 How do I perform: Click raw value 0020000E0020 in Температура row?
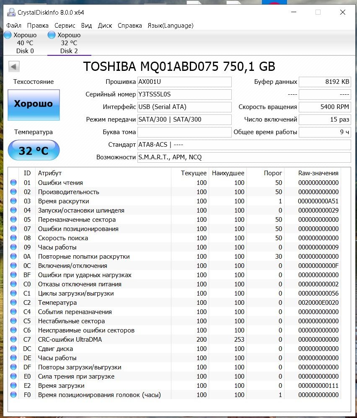click(318, 303)
